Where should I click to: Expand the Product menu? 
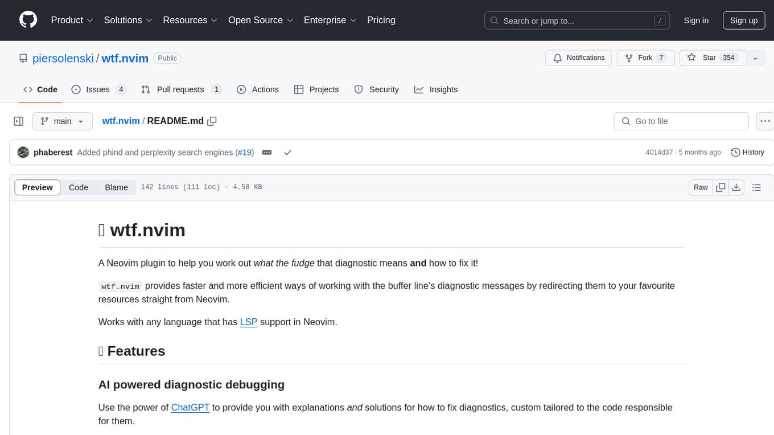[72, 20]
